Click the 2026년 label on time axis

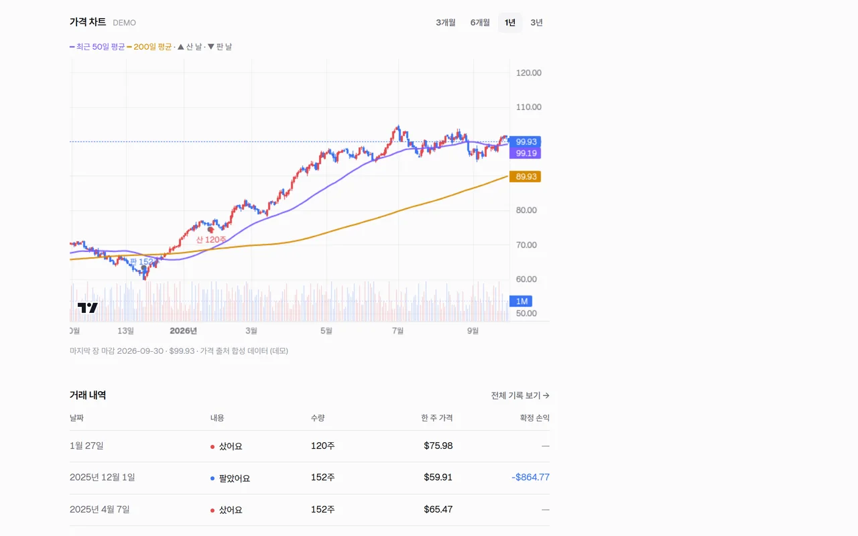(x=183, y=331)
